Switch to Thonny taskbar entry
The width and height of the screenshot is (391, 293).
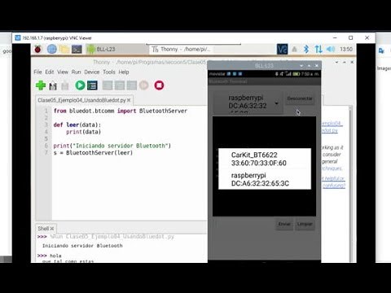click(x=181, y=49)
